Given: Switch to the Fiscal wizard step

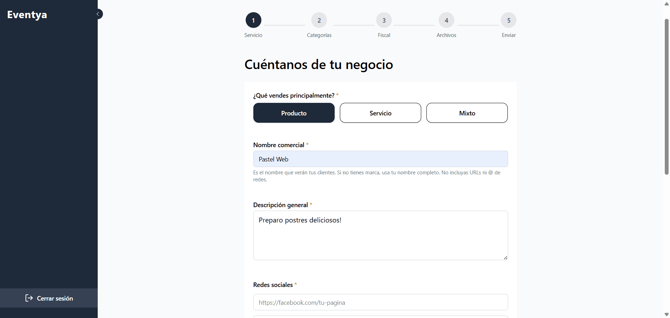Looking at the screenshot, I should pos(384,35).
